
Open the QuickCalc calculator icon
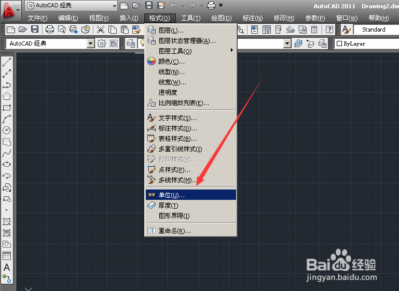click(x=314, y=30)
